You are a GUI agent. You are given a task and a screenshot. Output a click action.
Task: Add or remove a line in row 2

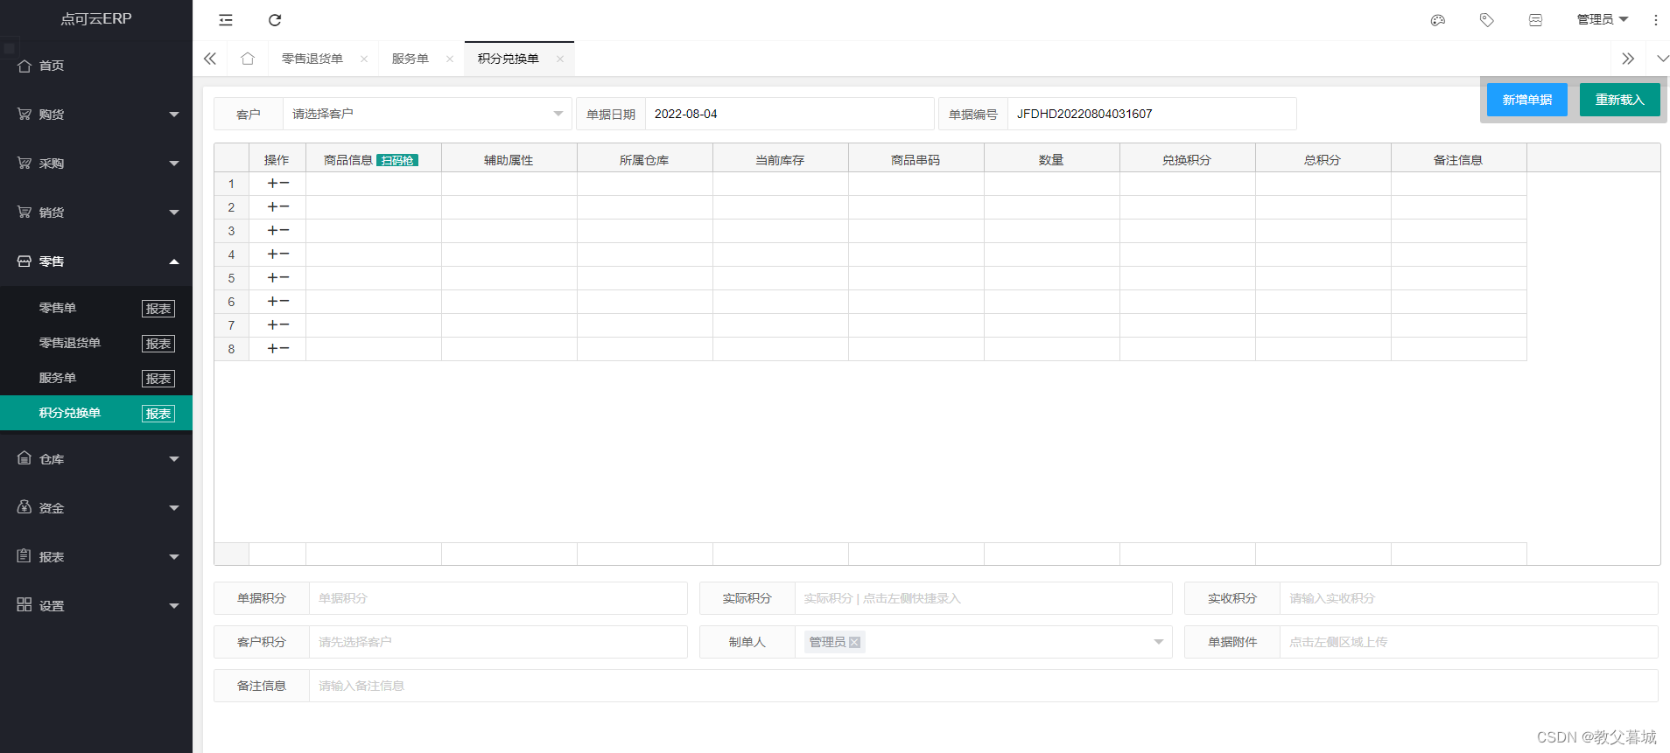pyautogui.click(x=278, y=207)
